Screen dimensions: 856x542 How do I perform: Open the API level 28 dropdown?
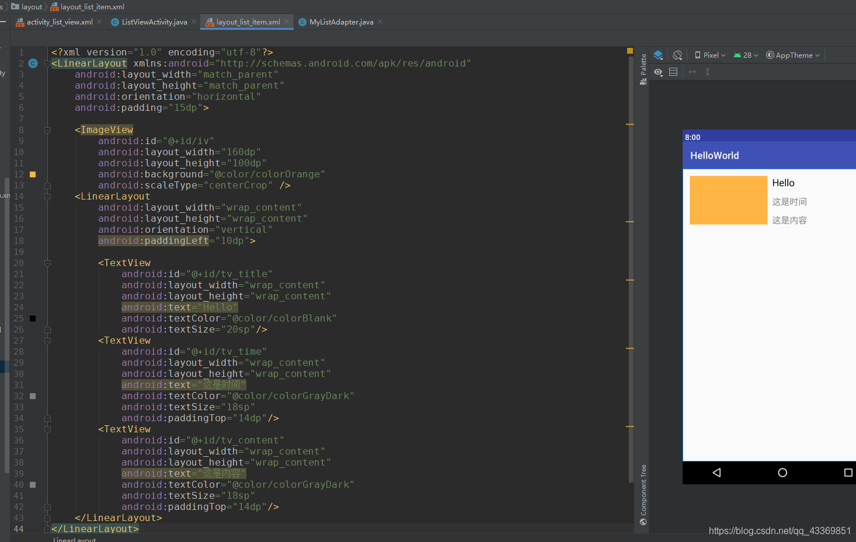(x=746, y=55)
